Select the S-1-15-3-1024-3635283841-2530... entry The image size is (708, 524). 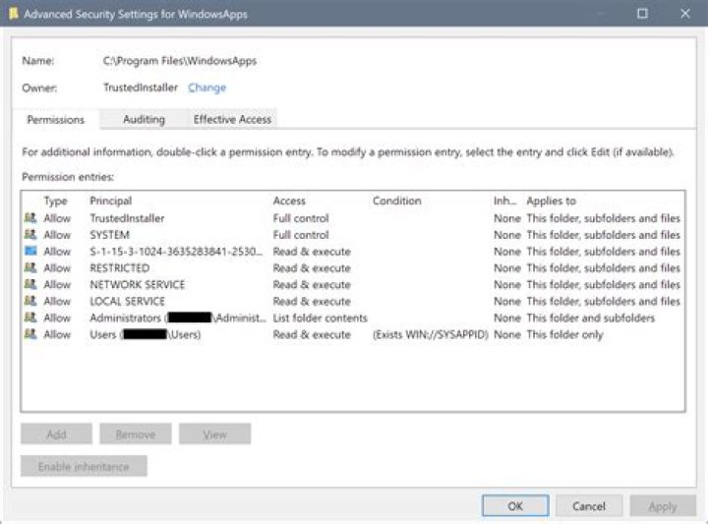tap(176, 252)
